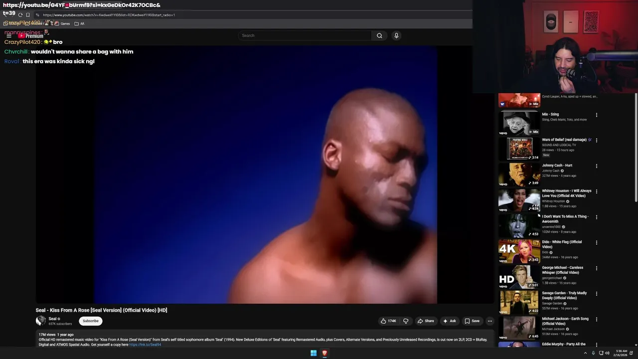Open Savage Garden - Truly Madly Deeply thumbnail
The height and width of the screenshot is (359, 638).
pyautogui.click(x=519, y=302)
